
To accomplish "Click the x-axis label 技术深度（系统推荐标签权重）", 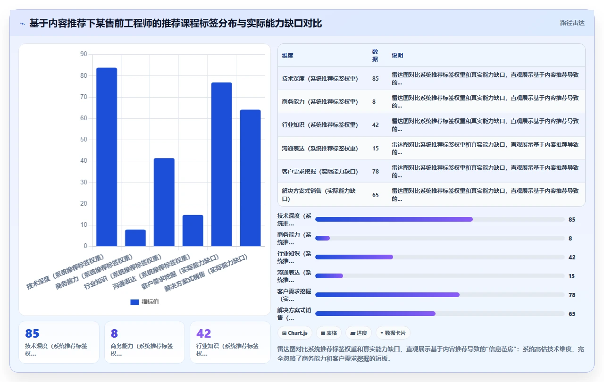I will pos(65,272).
